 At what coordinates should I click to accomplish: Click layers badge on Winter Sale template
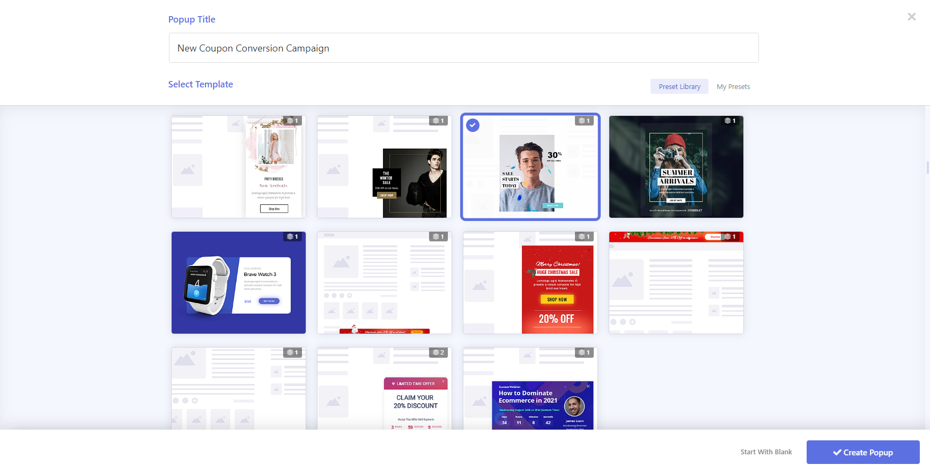[438, 121]
